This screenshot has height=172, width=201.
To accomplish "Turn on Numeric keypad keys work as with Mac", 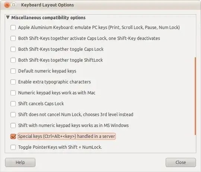I will [x=13, y=93].
